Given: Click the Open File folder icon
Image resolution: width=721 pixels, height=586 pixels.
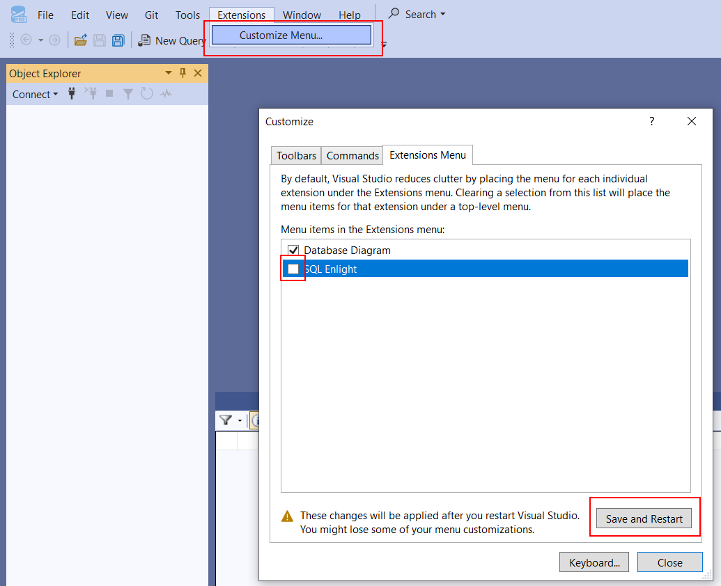Looking at the screenshot, I should [x=81, y=40].
